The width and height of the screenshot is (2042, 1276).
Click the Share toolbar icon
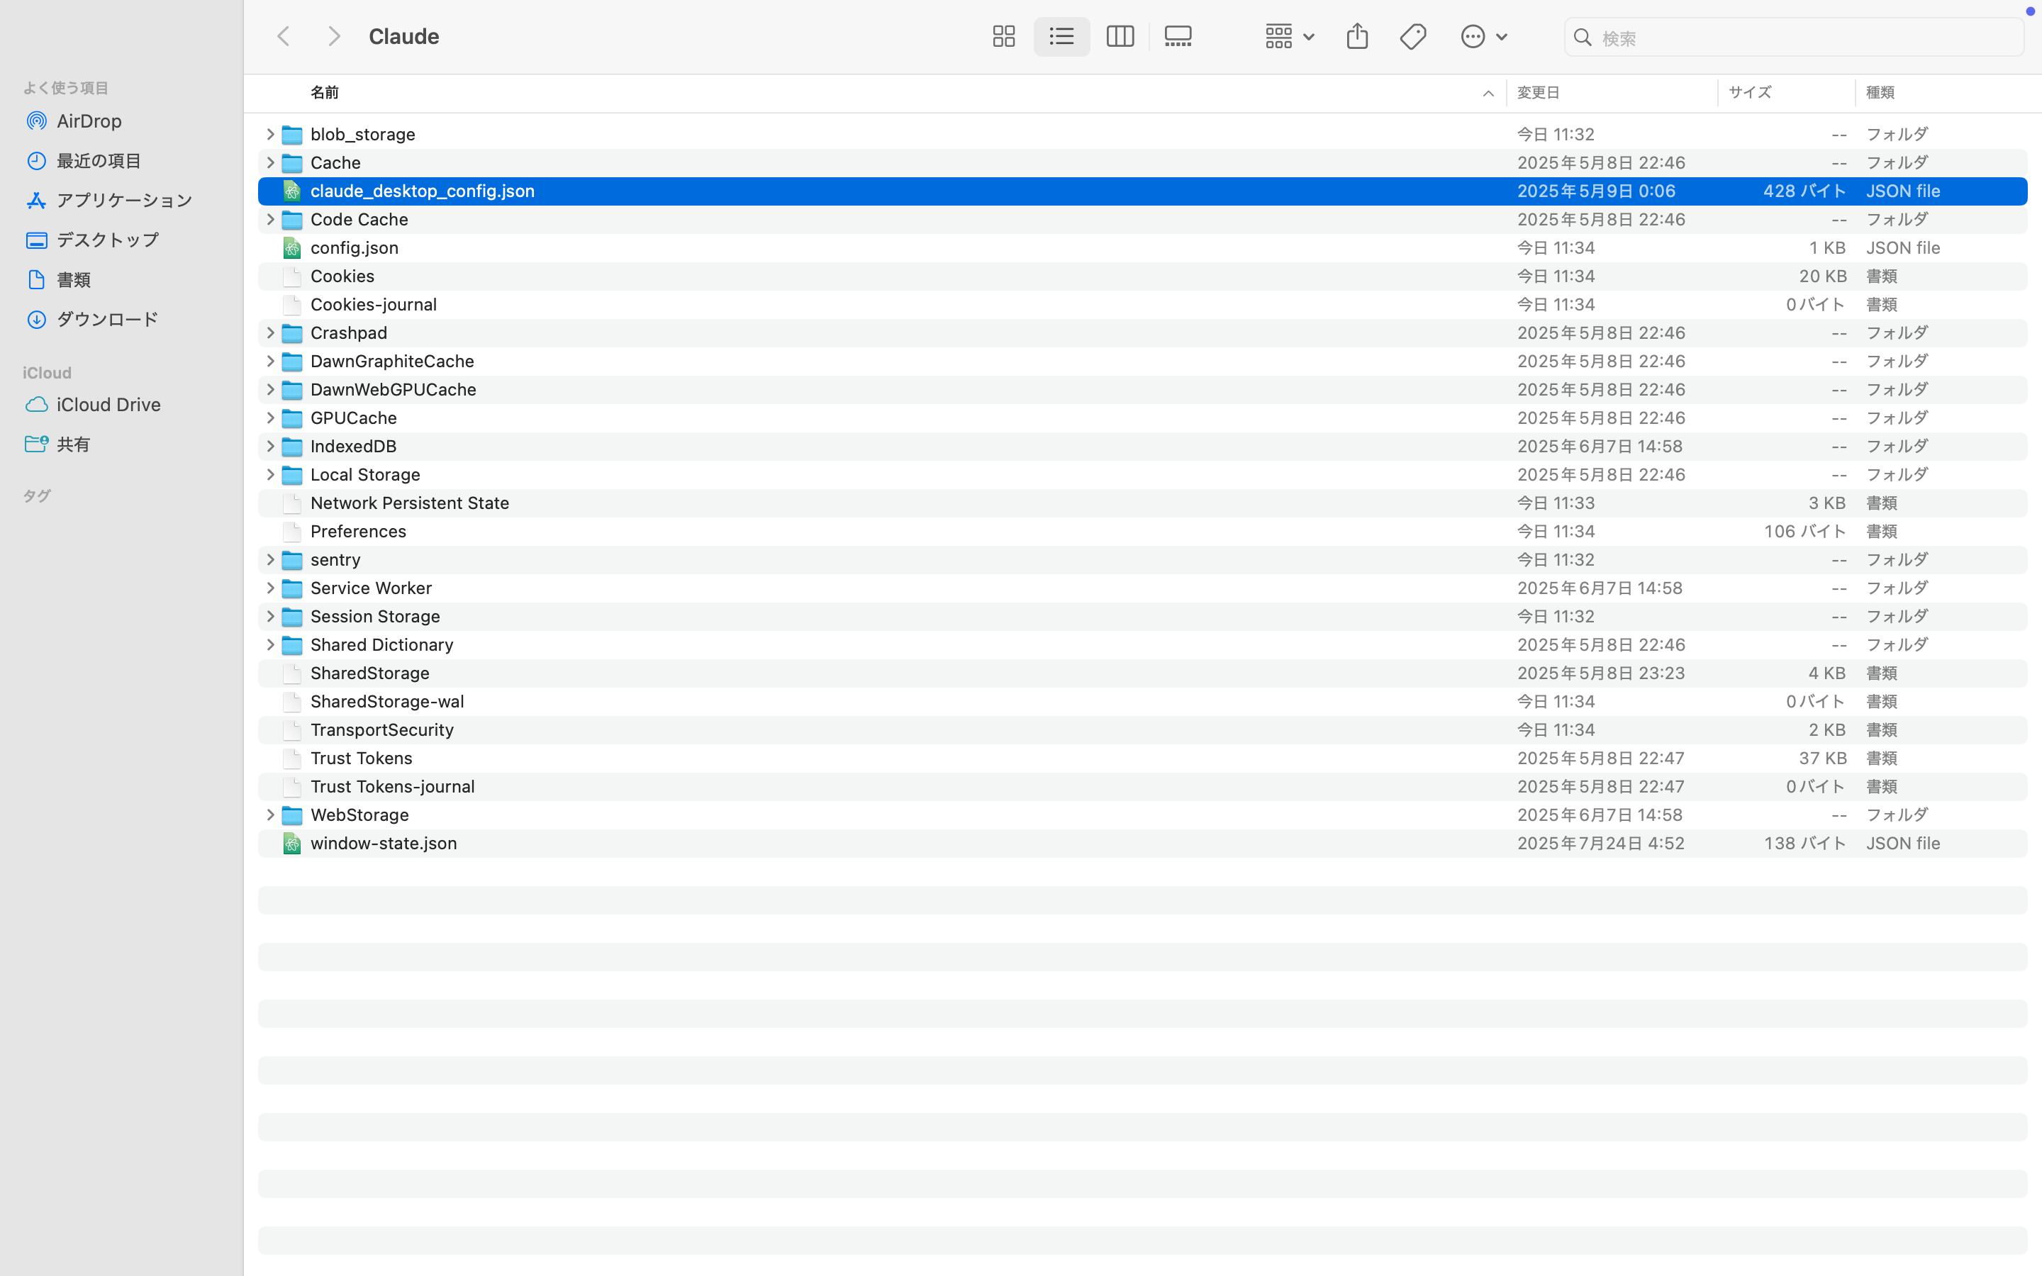click(x=1357, y=36)
